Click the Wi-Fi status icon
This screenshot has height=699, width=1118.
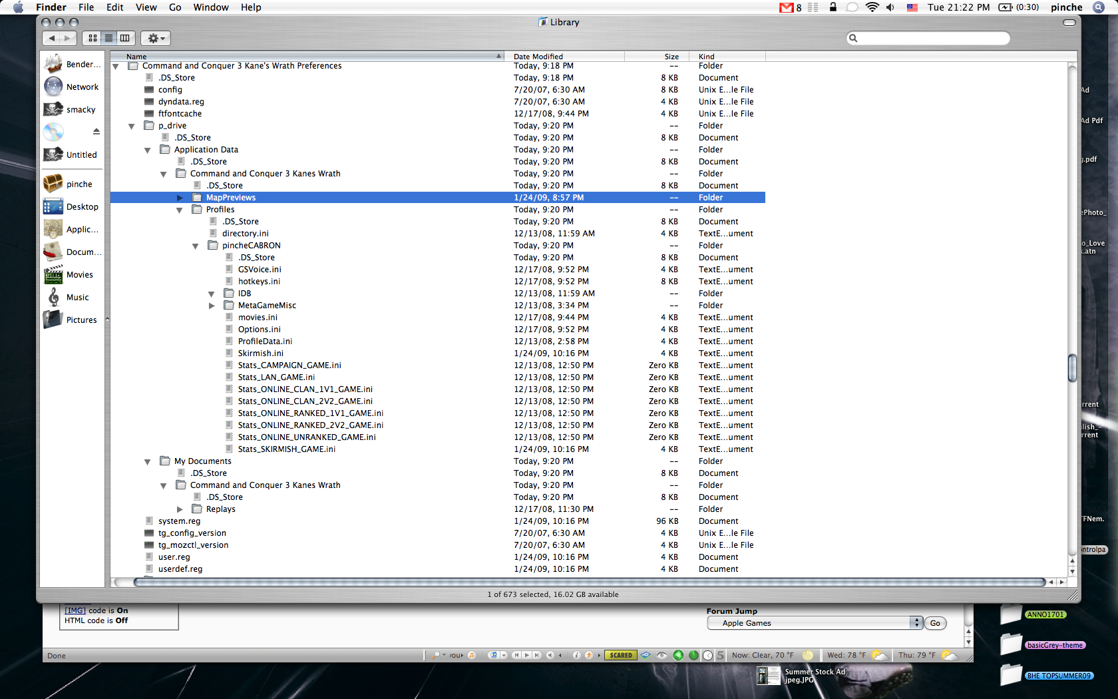[x=872, y=7]
